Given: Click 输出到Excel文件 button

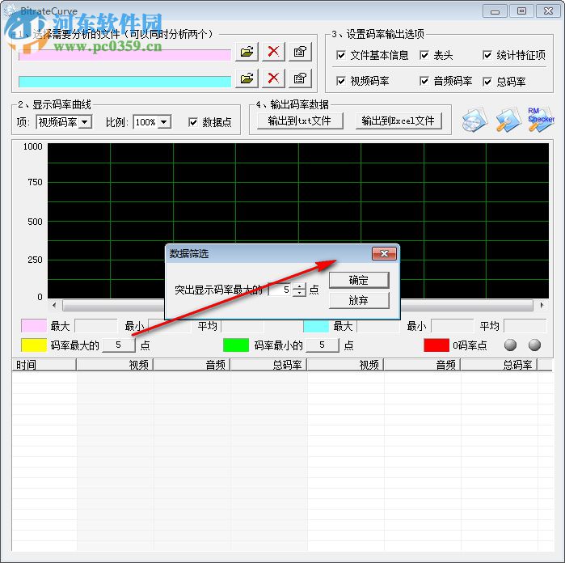Looking at the screenshot, I should pyautogui.click(x=398, y=121).
